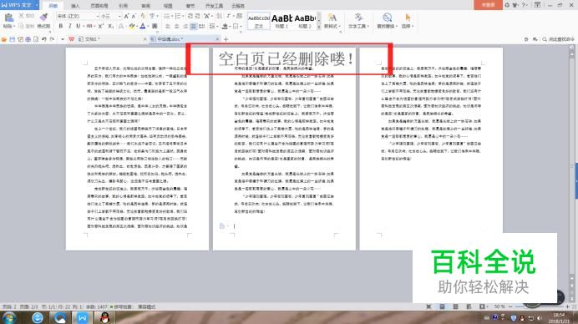Decrease font size with A- icon
The width and height of the screenshot is (578, 324).
(x=134, y=16)
